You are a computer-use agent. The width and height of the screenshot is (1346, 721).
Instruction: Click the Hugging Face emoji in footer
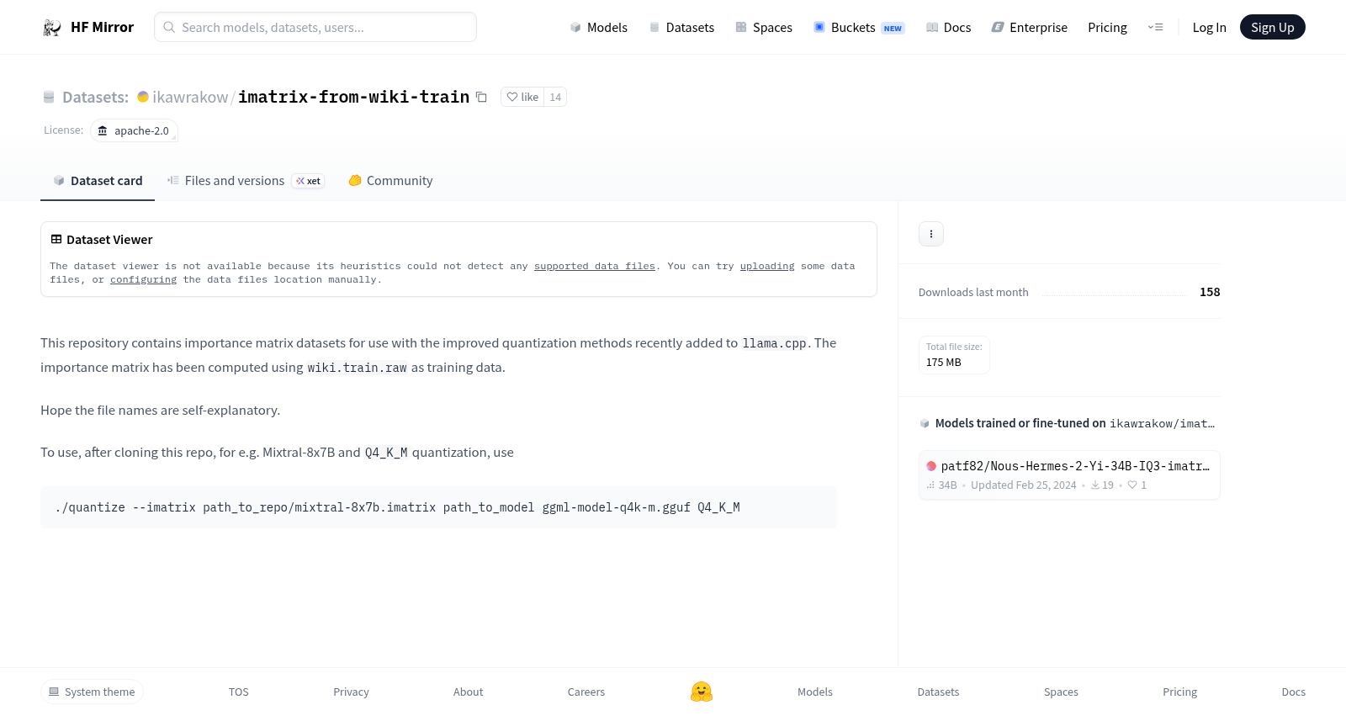point(702,692)
